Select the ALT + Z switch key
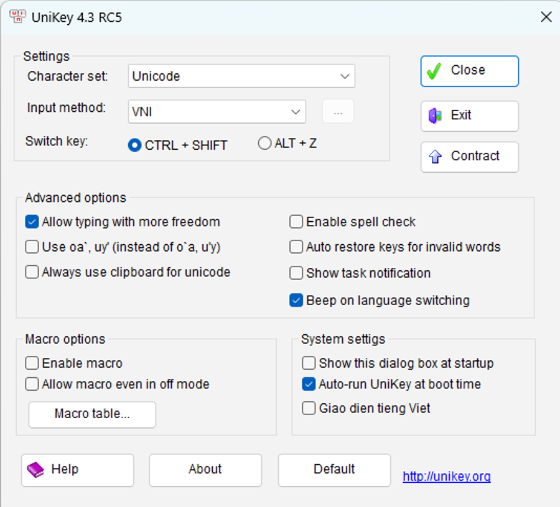The height and width of the screenshot is (507, 560). pyautogui.click(x=264, y=143)
